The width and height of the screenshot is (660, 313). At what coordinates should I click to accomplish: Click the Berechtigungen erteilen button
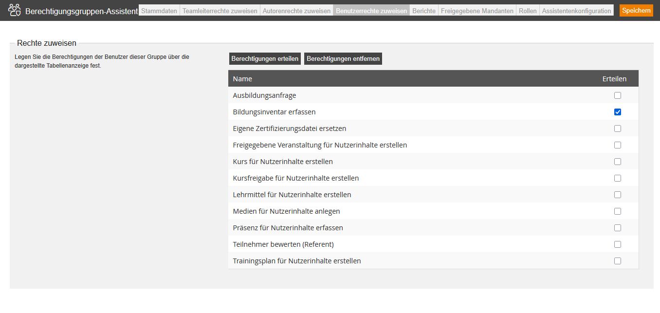click(x=265, y=59)
